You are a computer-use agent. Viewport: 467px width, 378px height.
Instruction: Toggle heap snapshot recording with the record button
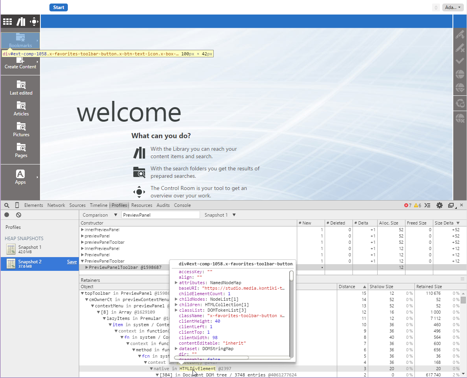coord(6,215)
